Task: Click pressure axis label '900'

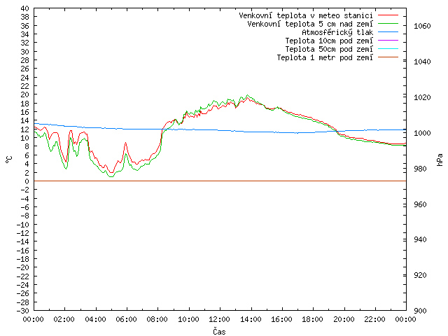Action: click(x=420, y=311)
